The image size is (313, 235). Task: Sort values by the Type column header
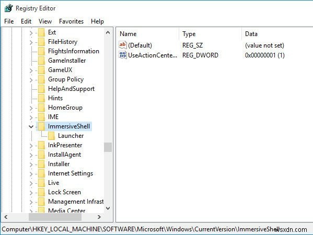(x=210, y=34)
